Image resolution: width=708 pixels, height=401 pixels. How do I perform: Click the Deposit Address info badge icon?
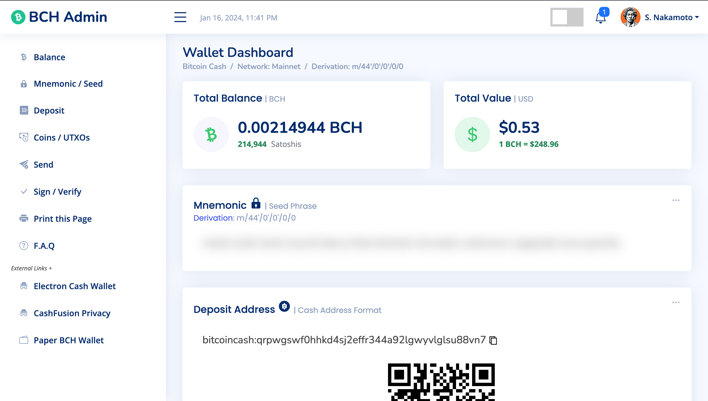[284, 307]
